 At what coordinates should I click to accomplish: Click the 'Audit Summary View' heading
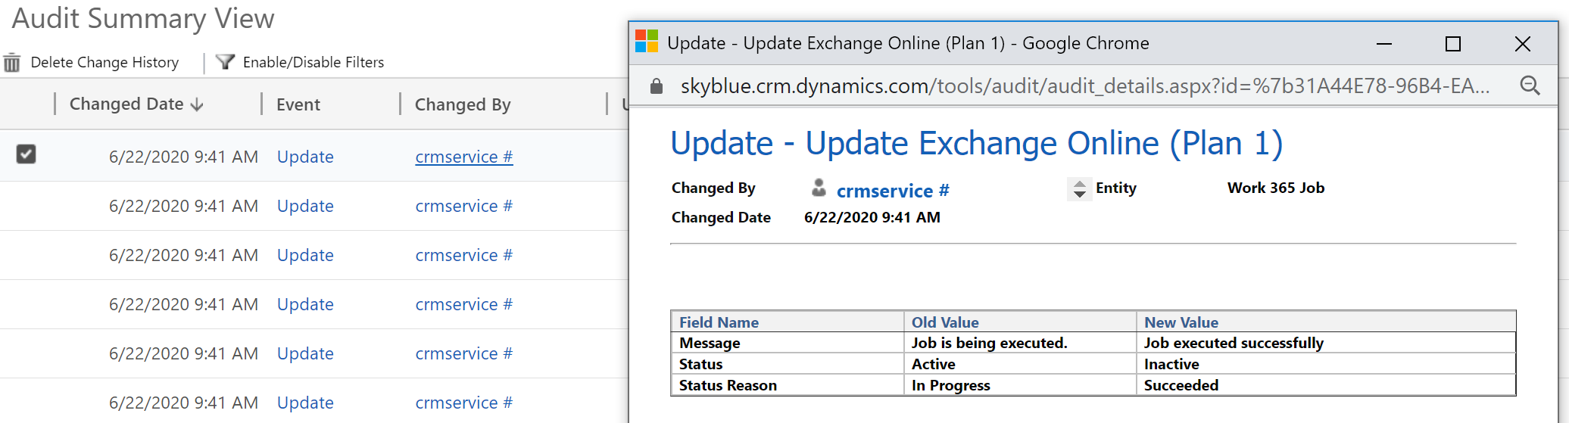[x=143, y=18]
